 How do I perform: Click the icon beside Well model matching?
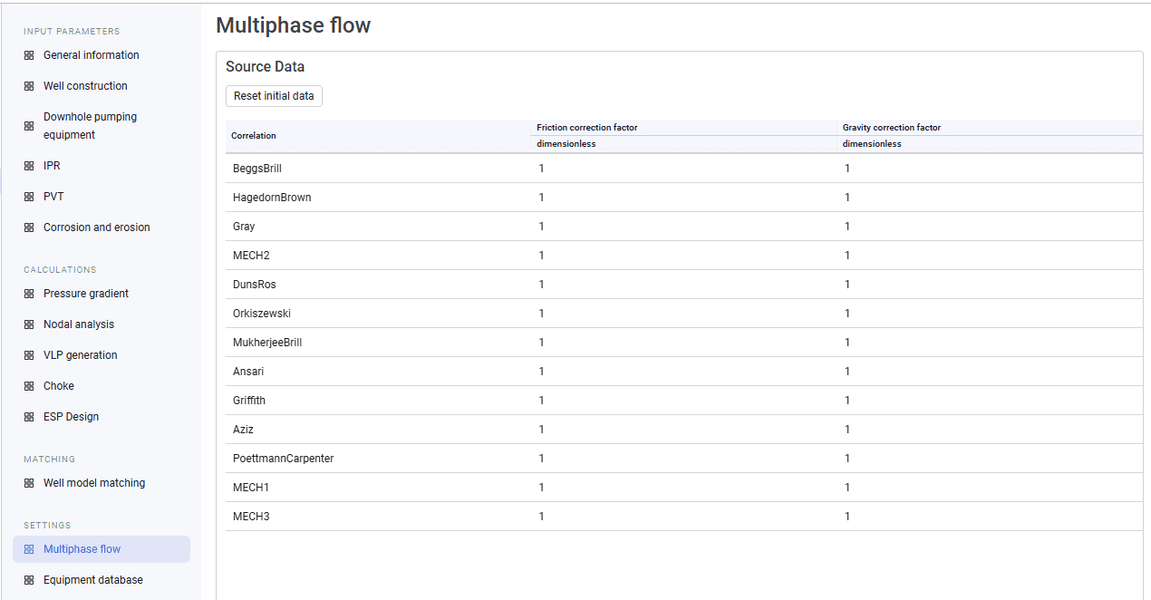[x=29, y=483]
